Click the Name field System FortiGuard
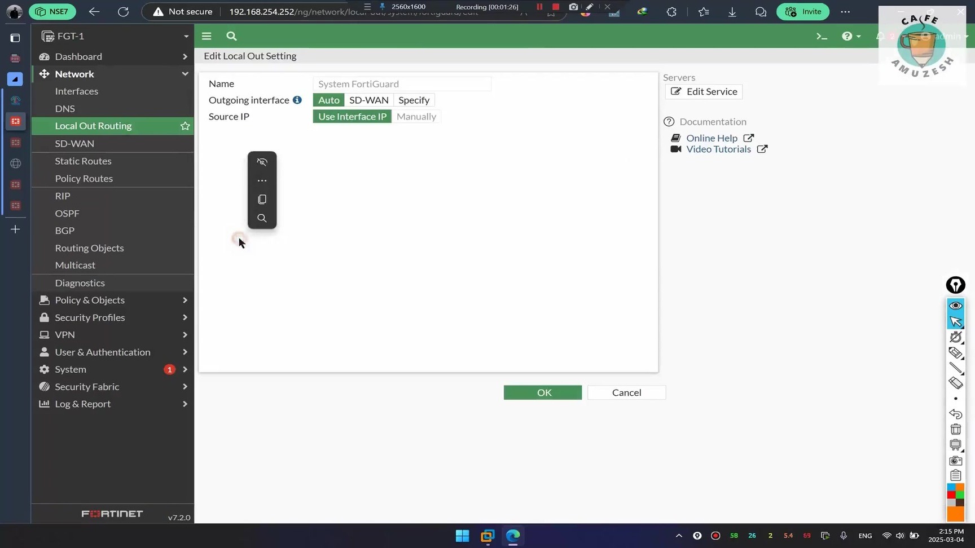 tap(402, 84)
